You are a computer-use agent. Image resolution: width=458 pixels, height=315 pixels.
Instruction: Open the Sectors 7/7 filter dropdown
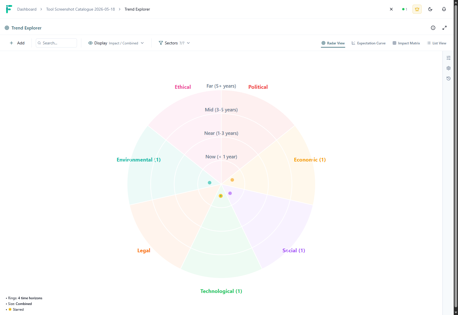[174, 43]
